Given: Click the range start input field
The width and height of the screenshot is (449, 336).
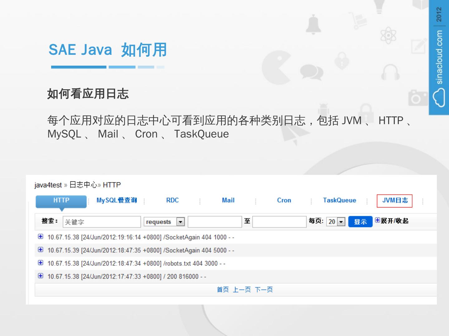Looking at the screenshot, I should [x=215, y=222].
